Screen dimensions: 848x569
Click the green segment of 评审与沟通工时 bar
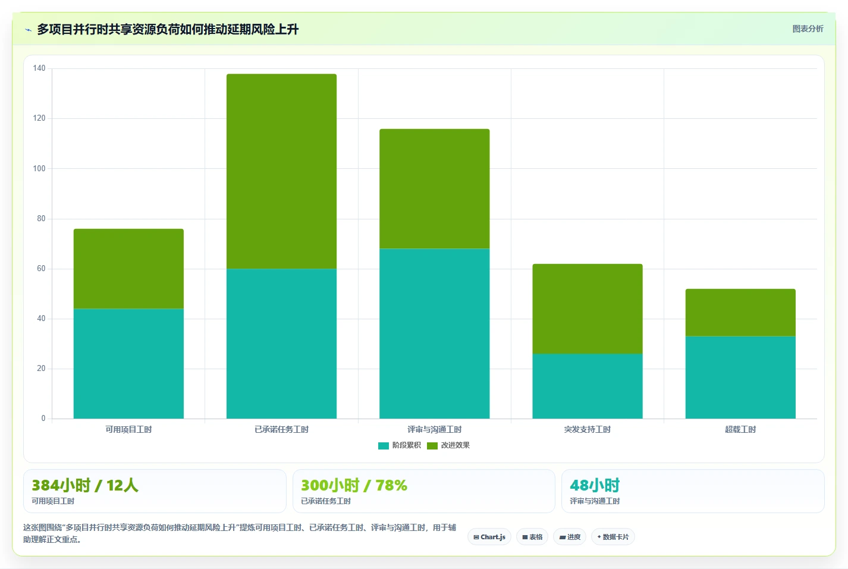point(435,188)
